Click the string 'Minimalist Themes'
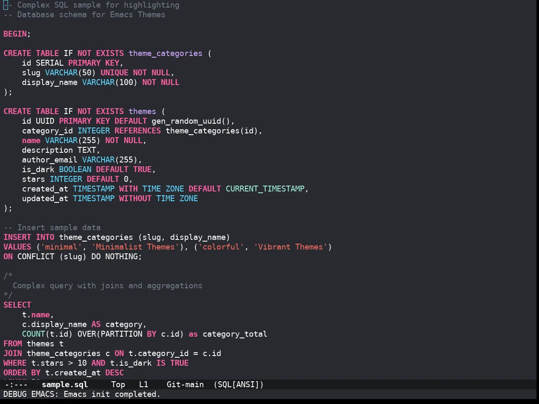The height and width of the screenshot is (404, 539). [x=136, y=247]
